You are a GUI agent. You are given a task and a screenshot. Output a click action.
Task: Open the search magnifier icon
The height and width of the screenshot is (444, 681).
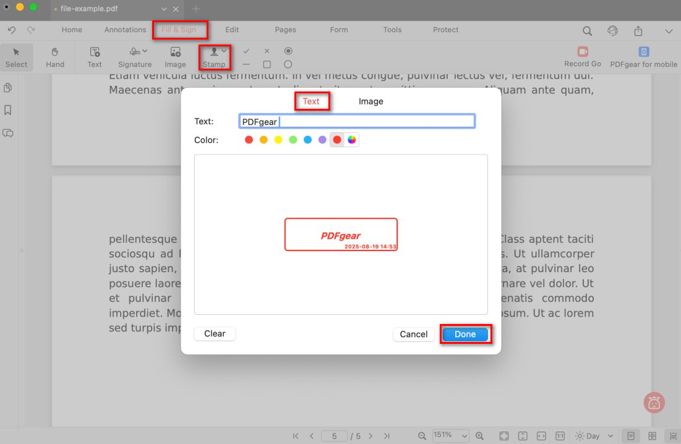coord(587,31)
